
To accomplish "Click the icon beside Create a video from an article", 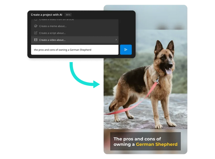I will click(x=35, y=20).
